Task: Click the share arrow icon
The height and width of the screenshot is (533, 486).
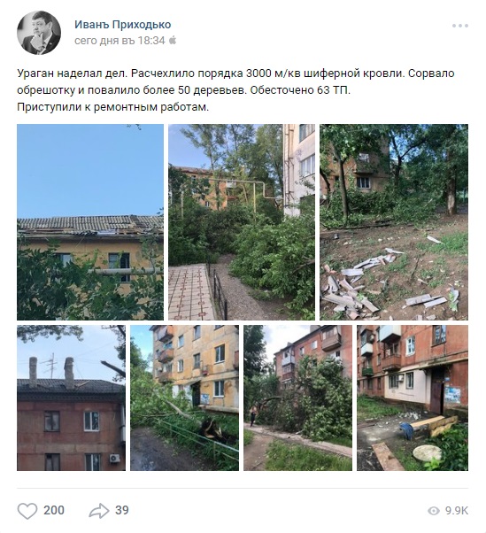Action: click(99, 511)
